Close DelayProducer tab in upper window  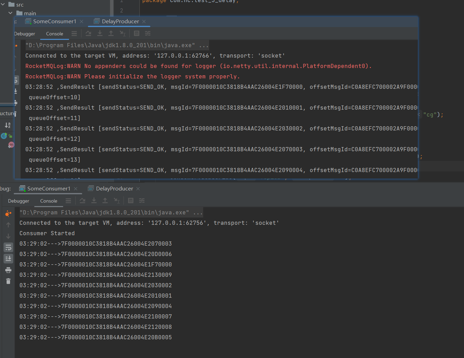coord(144,22)
